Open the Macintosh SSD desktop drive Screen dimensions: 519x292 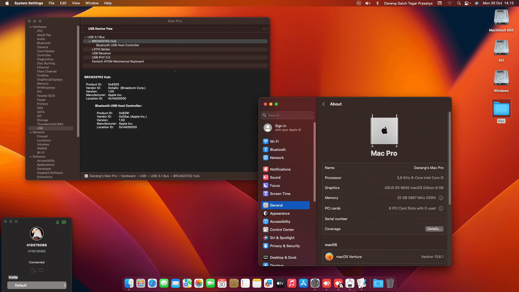pyautogui.click(x=501, y=21)
